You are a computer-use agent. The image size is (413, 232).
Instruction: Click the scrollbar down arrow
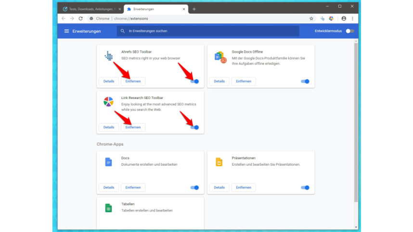pyautogui.click(x=356, y=227)
